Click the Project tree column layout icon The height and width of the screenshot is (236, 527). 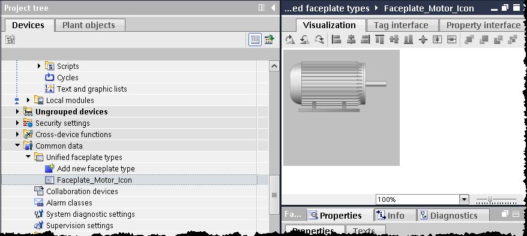click(262, 8)
